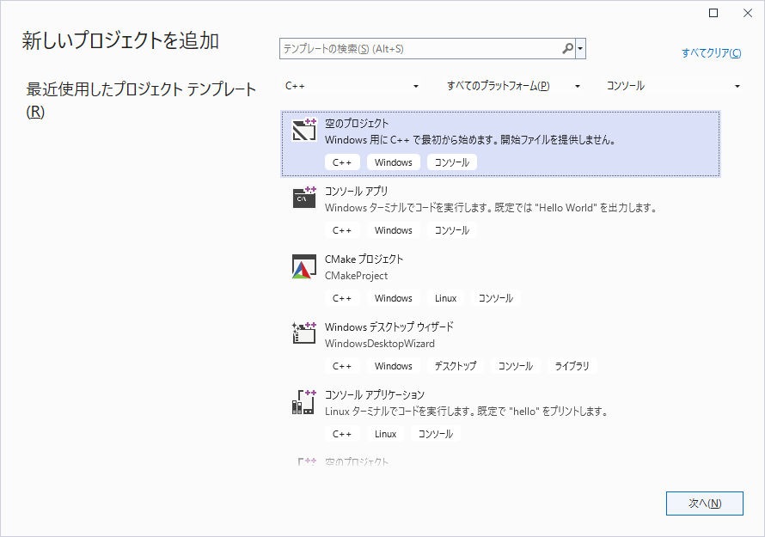Select the コンソール アプリケーション Linux template title

[374, 394]
